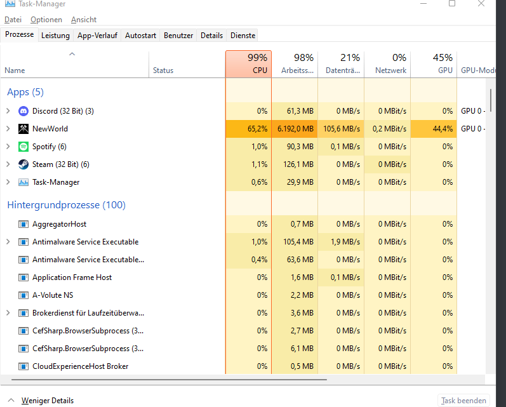The image size is (506, 407).
Task: Sort by the CPU column header
Action: (x=248, y=64)
